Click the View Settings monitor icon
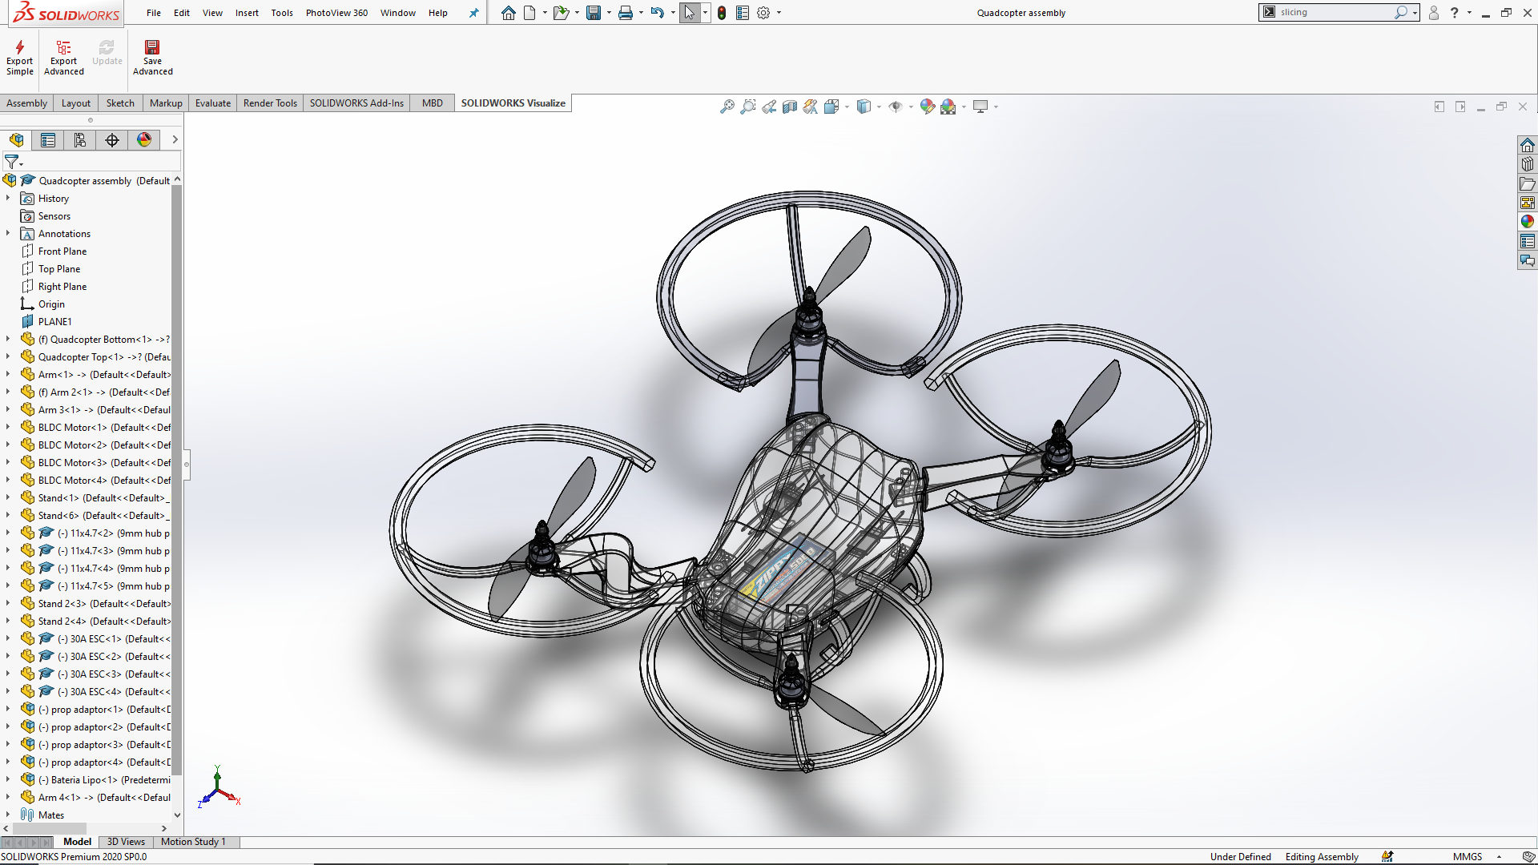The image size is (1538, 865). point(980,107)
